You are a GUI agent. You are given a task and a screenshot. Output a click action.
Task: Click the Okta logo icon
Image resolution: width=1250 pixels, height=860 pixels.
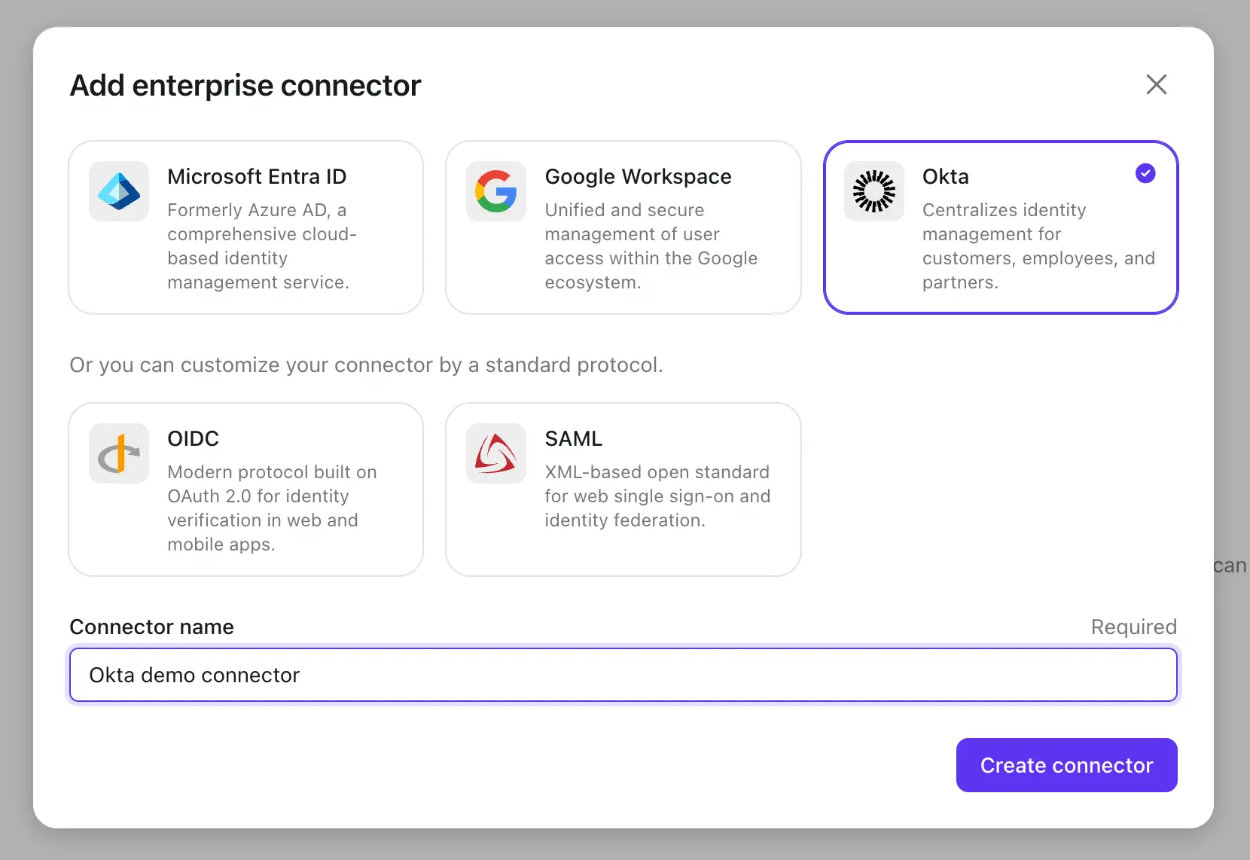(873, 191)
